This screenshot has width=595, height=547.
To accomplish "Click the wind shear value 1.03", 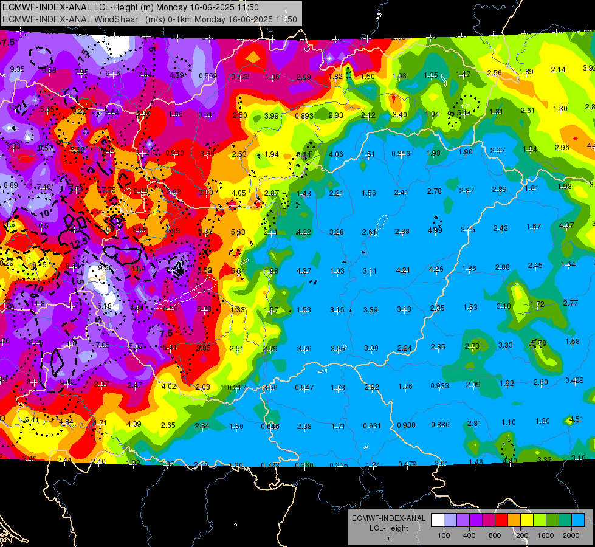I will pos(337,271).
